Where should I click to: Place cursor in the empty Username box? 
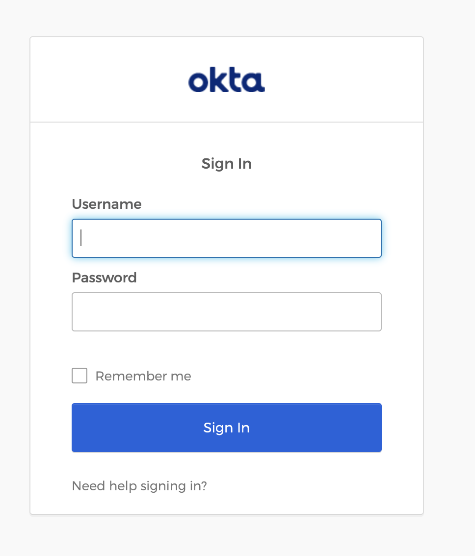pos(226,238)
